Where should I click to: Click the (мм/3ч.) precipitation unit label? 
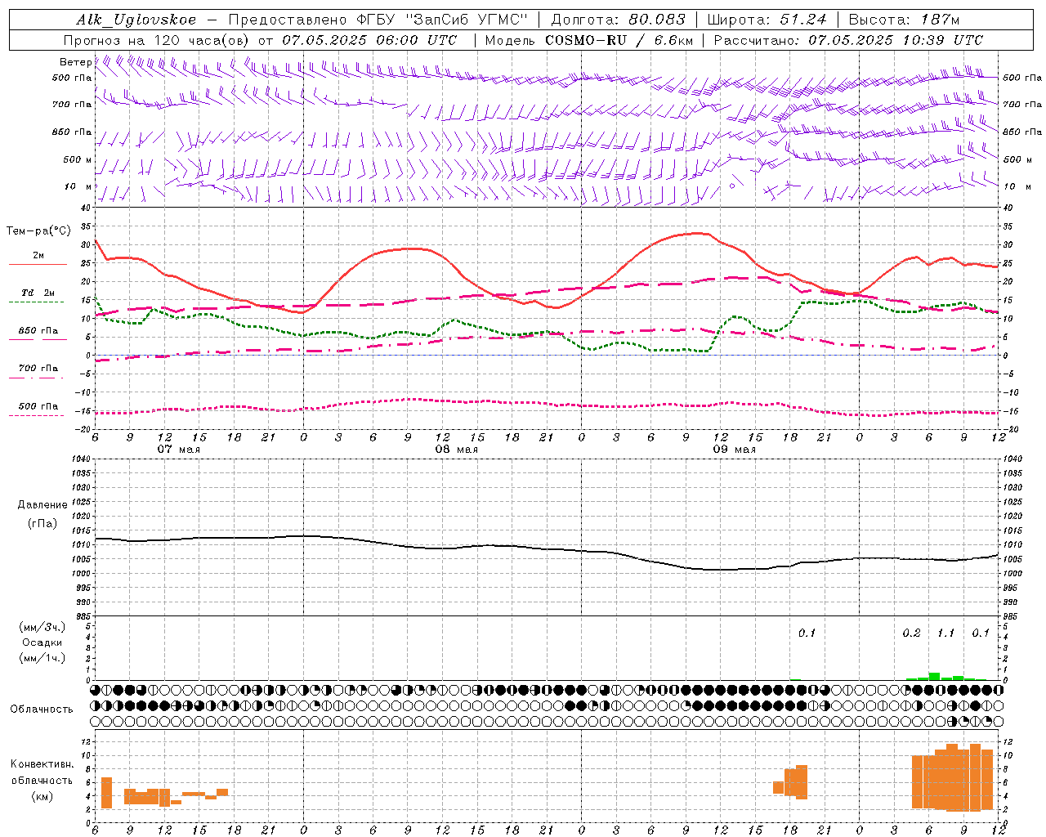tap(42, 627)
